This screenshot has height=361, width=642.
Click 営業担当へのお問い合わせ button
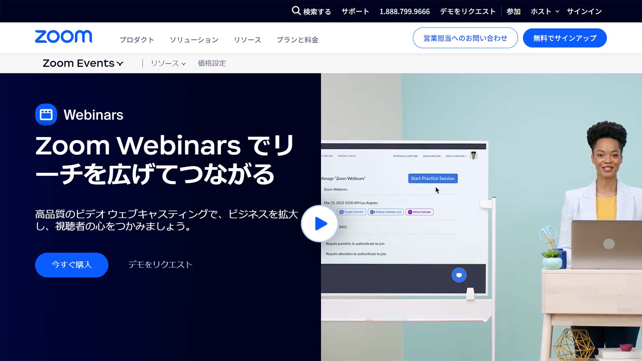pos(465,38)
